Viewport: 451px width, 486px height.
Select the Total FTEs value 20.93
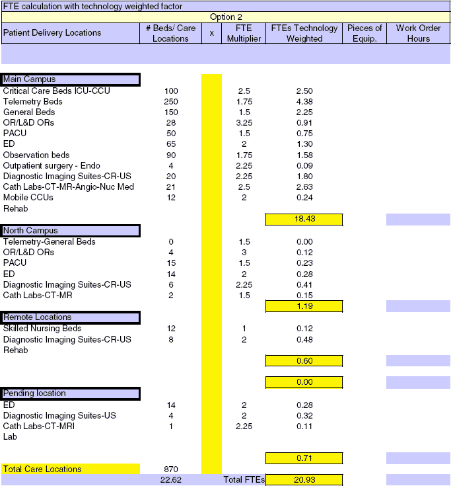[304, 480]
